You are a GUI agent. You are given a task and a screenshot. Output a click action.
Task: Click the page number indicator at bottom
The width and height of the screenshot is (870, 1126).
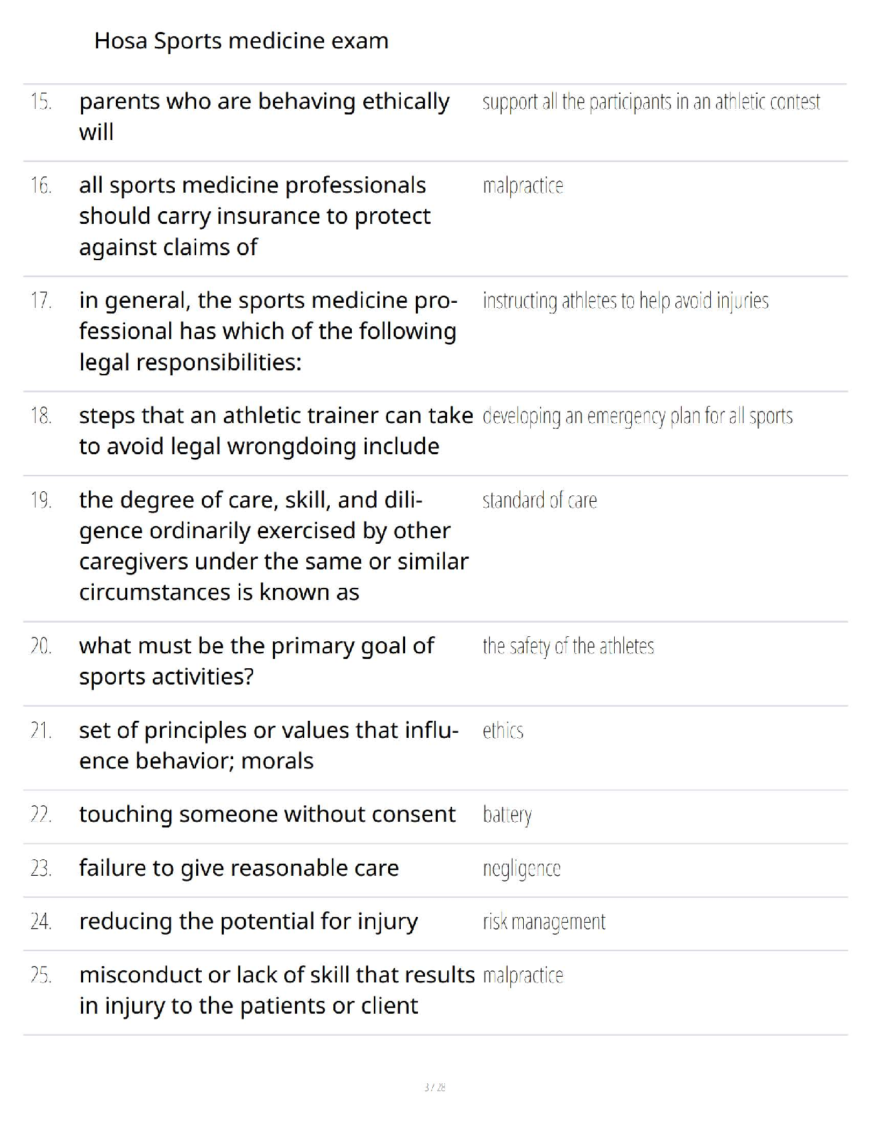coord(434,1087)
